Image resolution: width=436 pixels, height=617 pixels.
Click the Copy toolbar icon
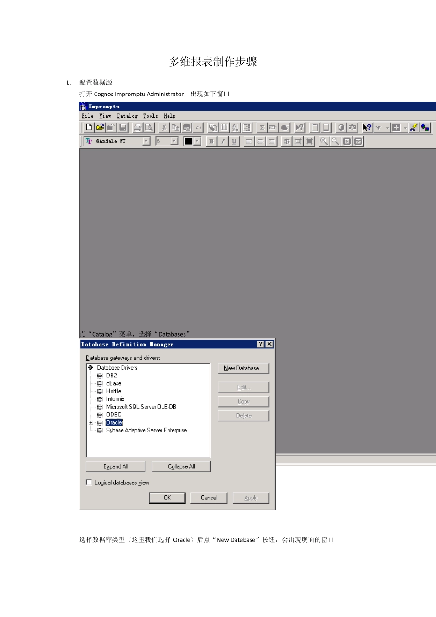pyautogui.click(x=175, y=128)
